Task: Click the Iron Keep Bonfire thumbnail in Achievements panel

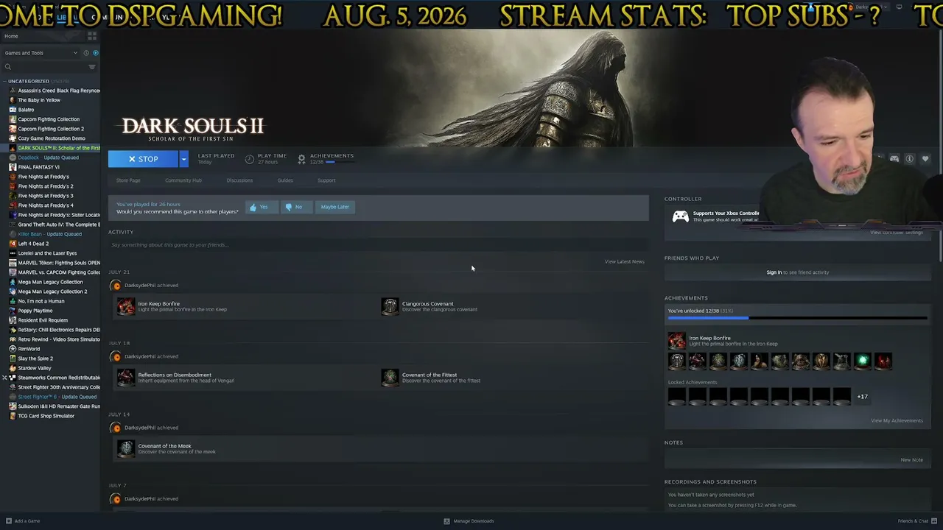Action: click(676, 341)
